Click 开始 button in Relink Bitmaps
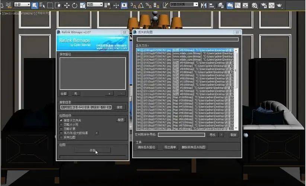This screenshot has height=186, width=306. (x=92, y=150)
